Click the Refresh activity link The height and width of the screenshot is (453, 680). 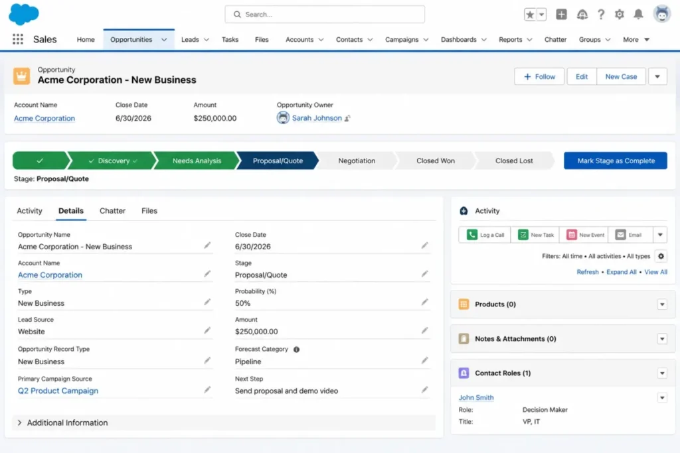pos(587,272)
